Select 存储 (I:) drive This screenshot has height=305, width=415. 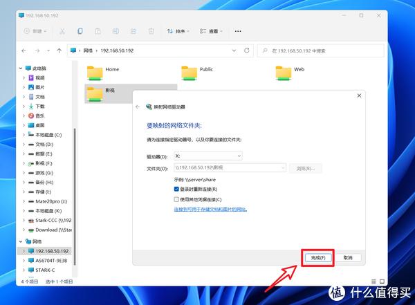click(x=43, y=192)
